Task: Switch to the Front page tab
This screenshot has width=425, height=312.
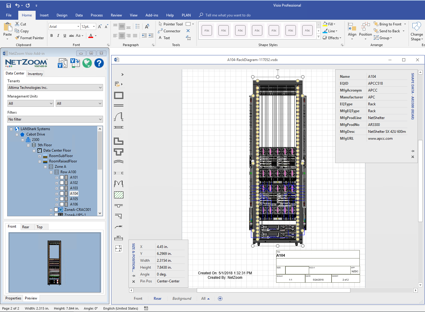Action: click(x=138, y=299)
